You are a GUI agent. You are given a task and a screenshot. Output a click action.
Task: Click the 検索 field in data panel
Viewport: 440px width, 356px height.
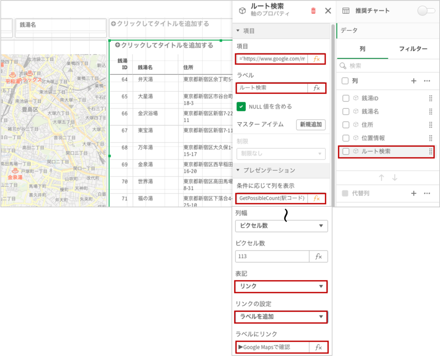(x=387, y=66)
